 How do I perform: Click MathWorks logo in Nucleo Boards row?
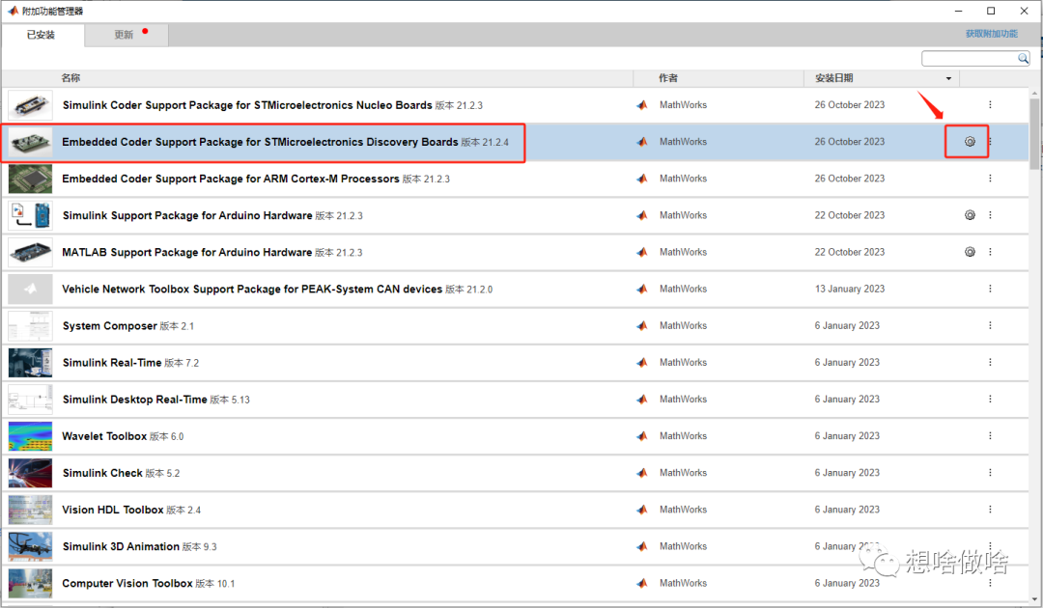642,105
